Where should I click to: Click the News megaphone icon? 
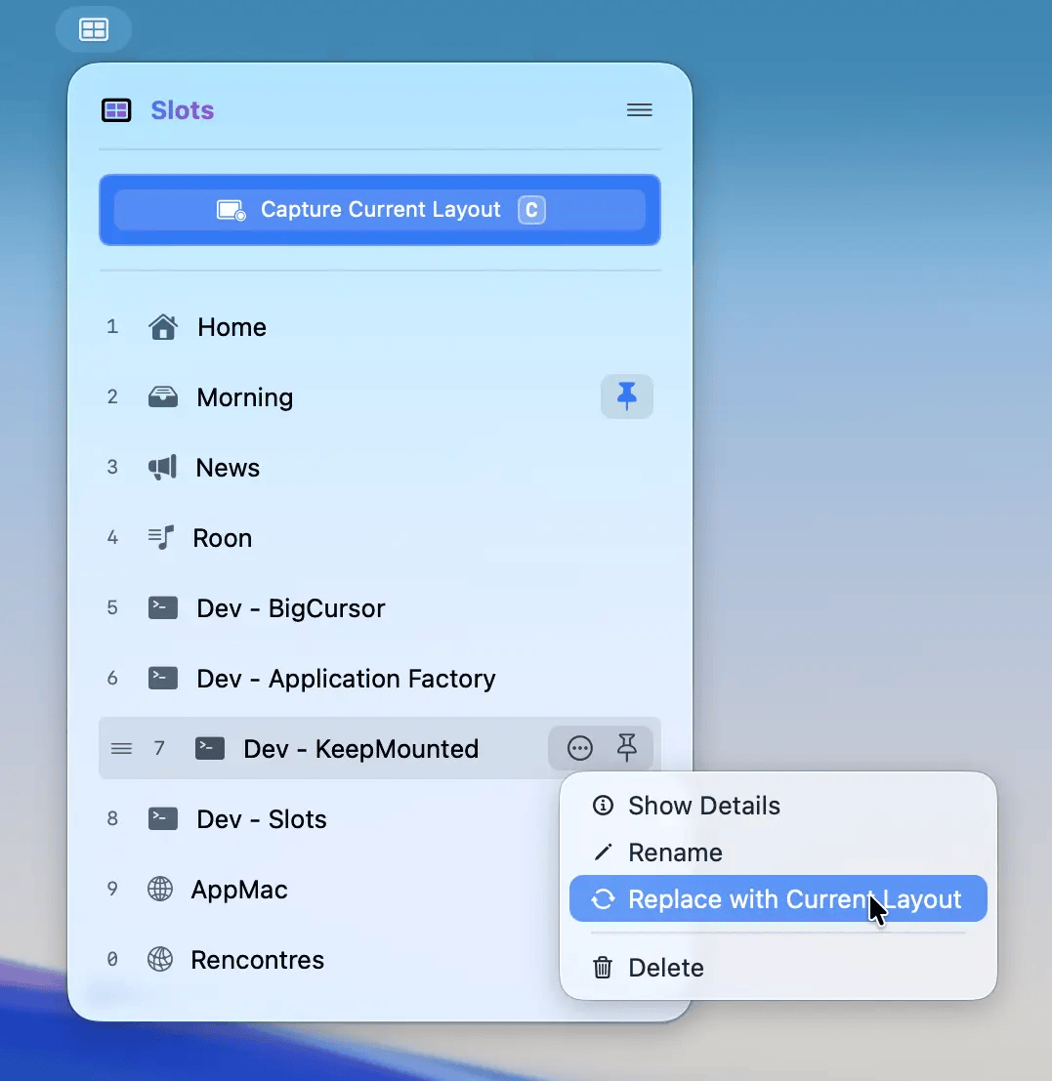(x=163, y=468)
